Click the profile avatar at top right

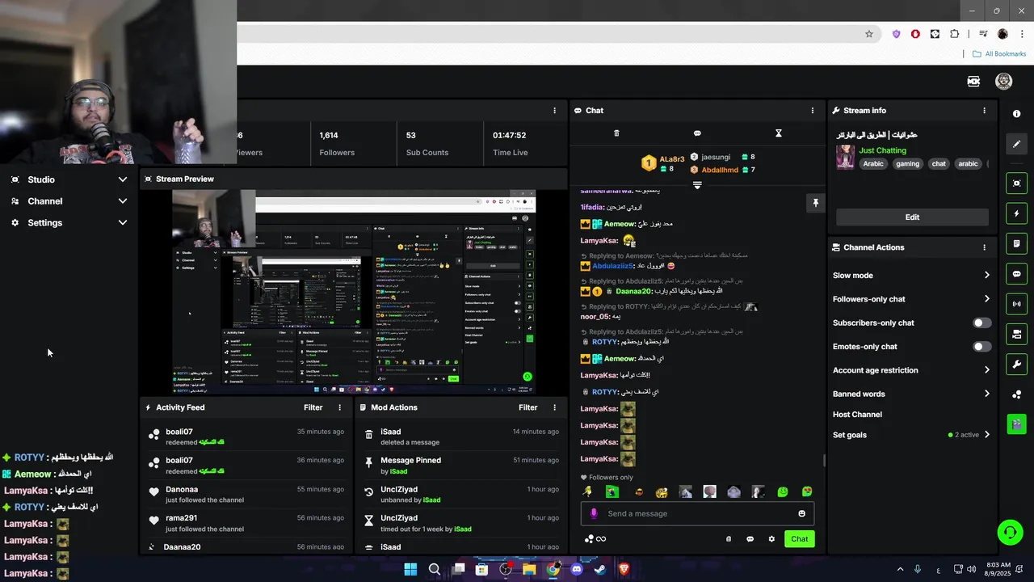[x=1003, y=82]
